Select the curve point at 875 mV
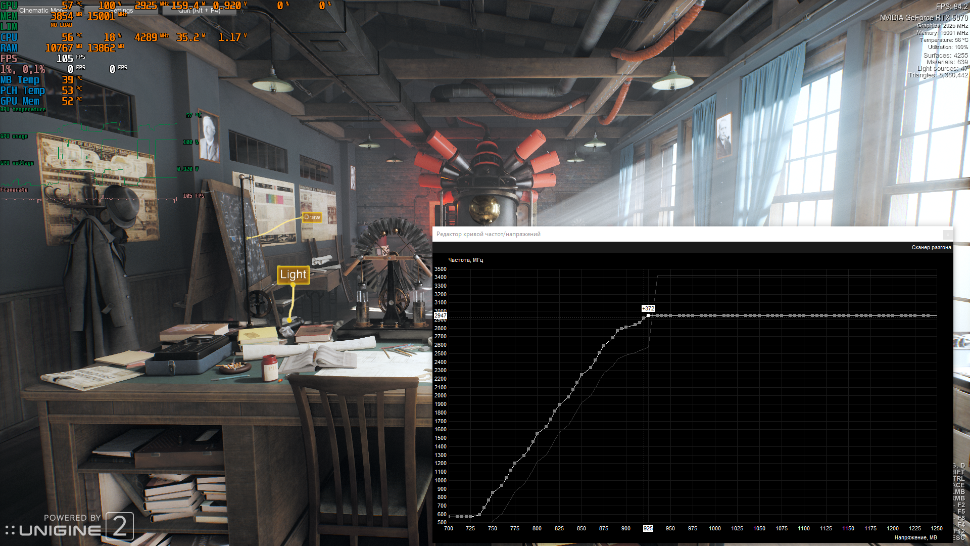The image size is (970, 546). [604, 346]
